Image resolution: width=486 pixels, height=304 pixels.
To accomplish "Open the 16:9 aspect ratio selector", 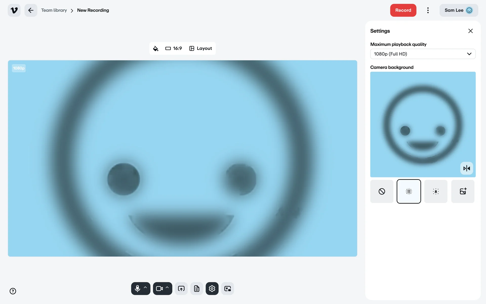I will click(174, 48).
